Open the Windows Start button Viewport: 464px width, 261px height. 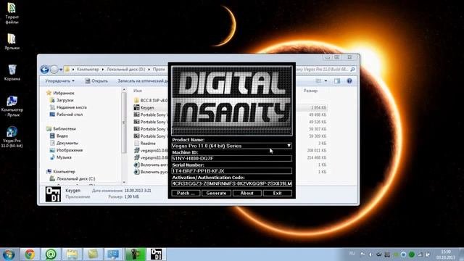coord(9,254)
